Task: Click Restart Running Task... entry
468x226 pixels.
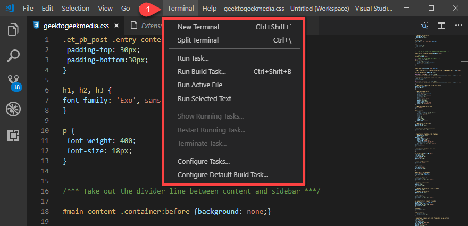Action: click(235, 130)
